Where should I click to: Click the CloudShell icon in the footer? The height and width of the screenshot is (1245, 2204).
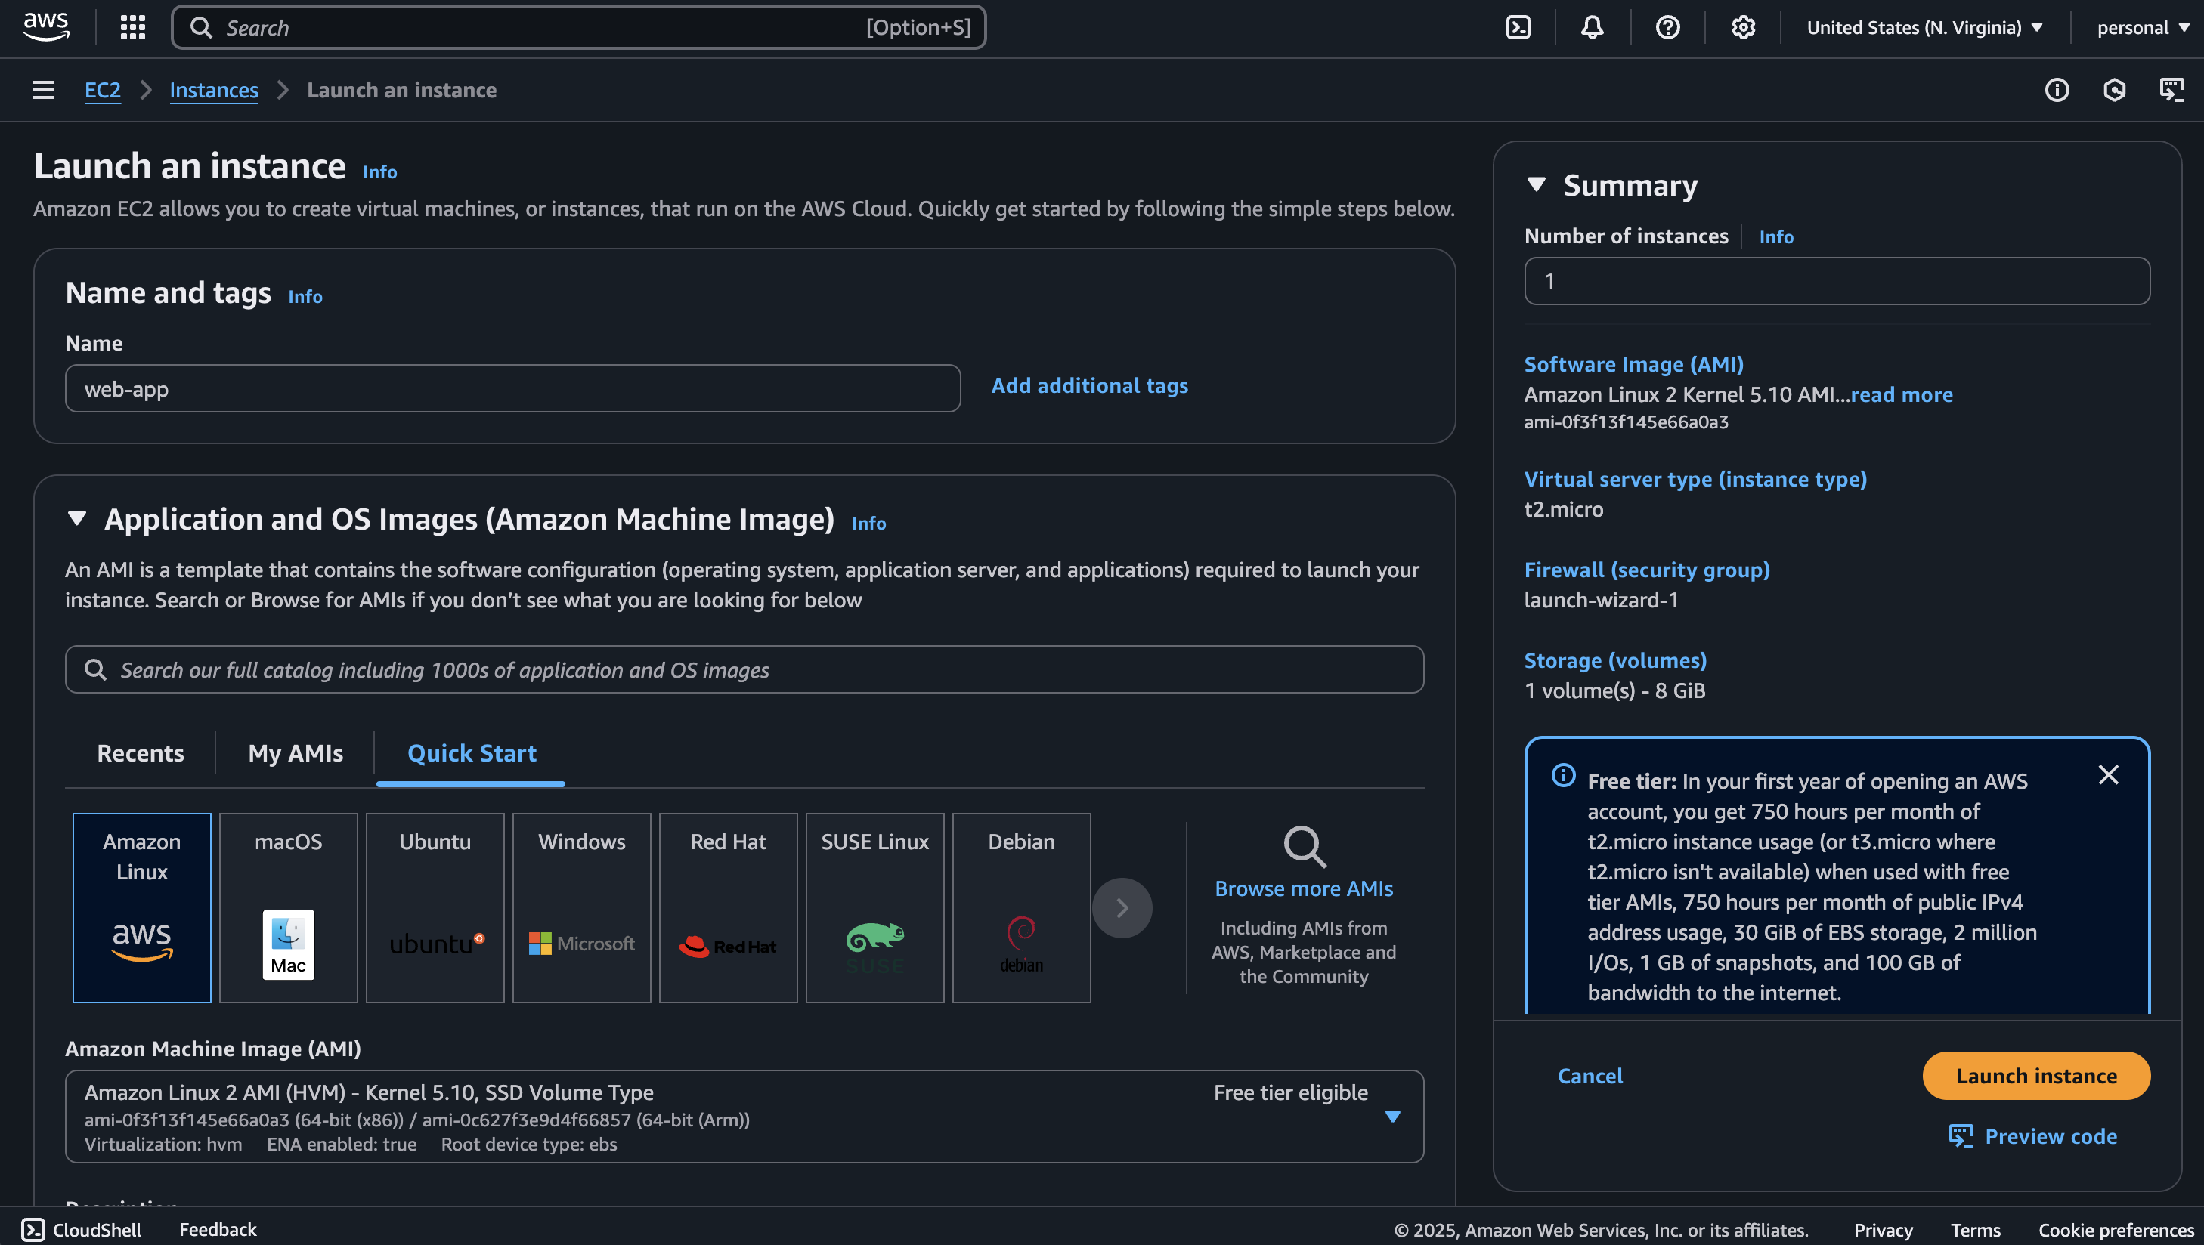33,1230
